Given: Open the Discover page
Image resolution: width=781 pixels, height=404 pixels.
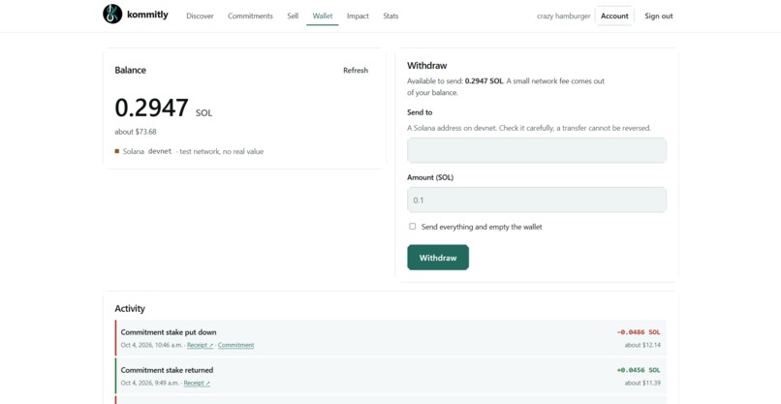Looking at the screenshot, I should [x=200, y=16].
